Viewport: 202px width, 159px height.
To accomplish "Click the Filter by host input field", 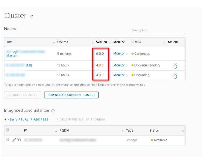I will (x=157, y=31).
